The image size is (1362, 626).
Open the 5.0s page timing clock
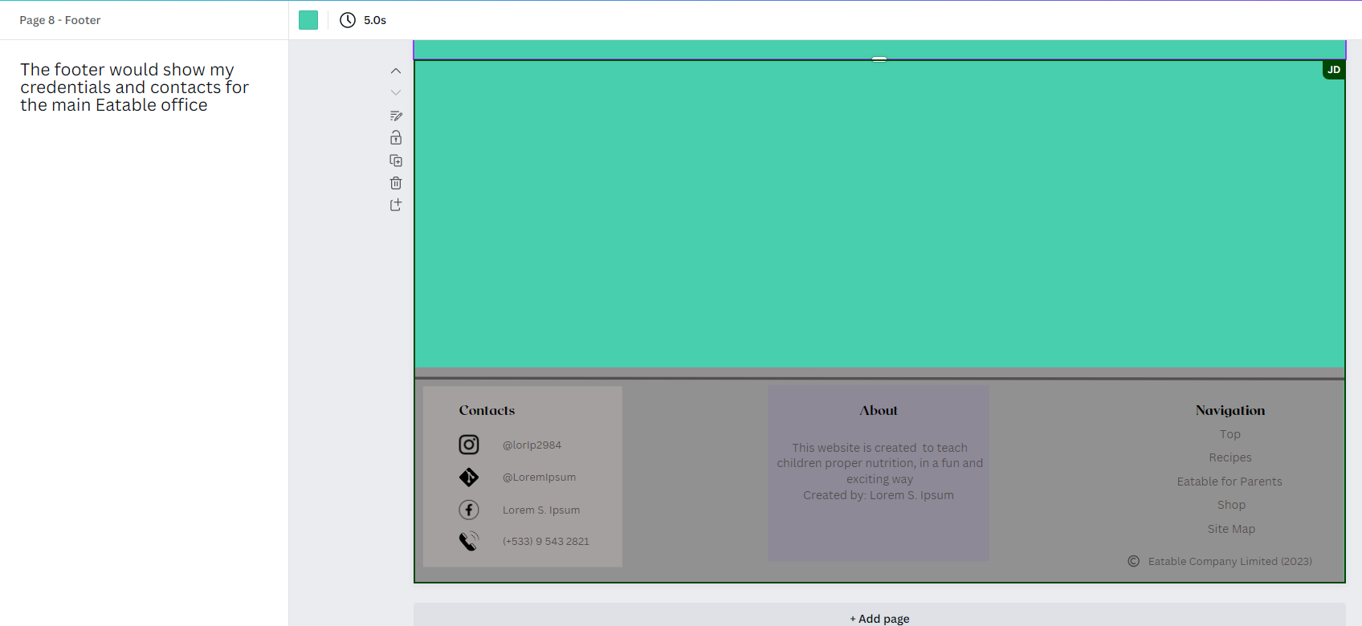(363, 20)
